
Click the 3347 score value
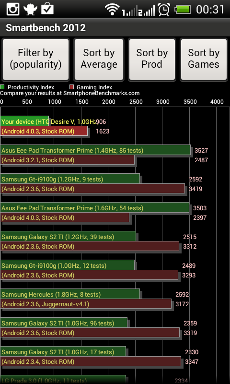(192, 362)
